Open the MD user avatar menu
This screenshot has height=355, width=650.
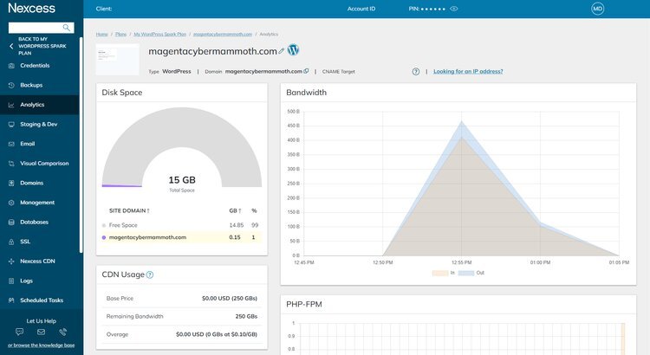597,9
